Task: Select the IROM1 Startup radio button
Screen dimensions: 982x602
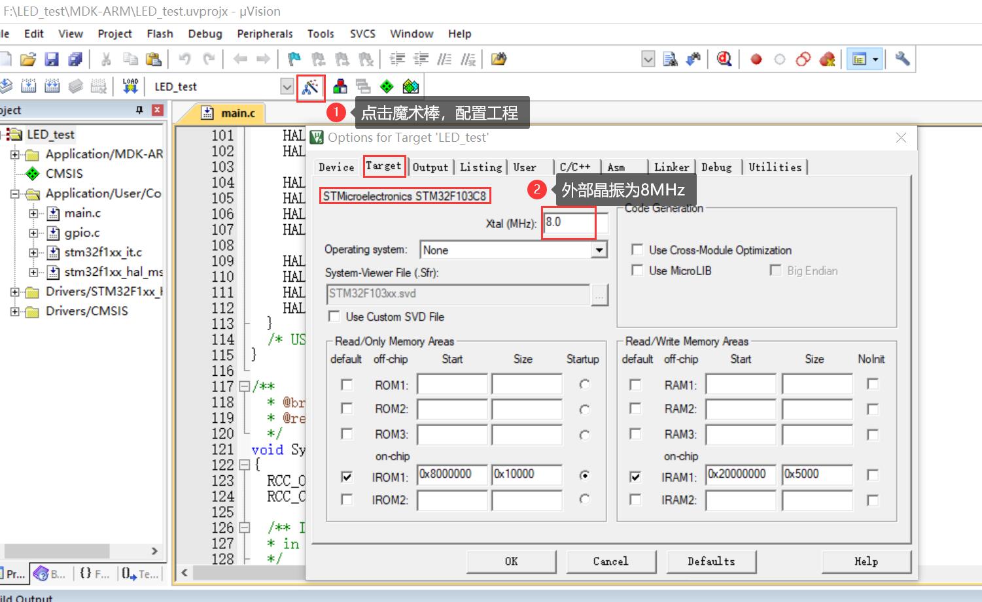Action: click(584, 475)
